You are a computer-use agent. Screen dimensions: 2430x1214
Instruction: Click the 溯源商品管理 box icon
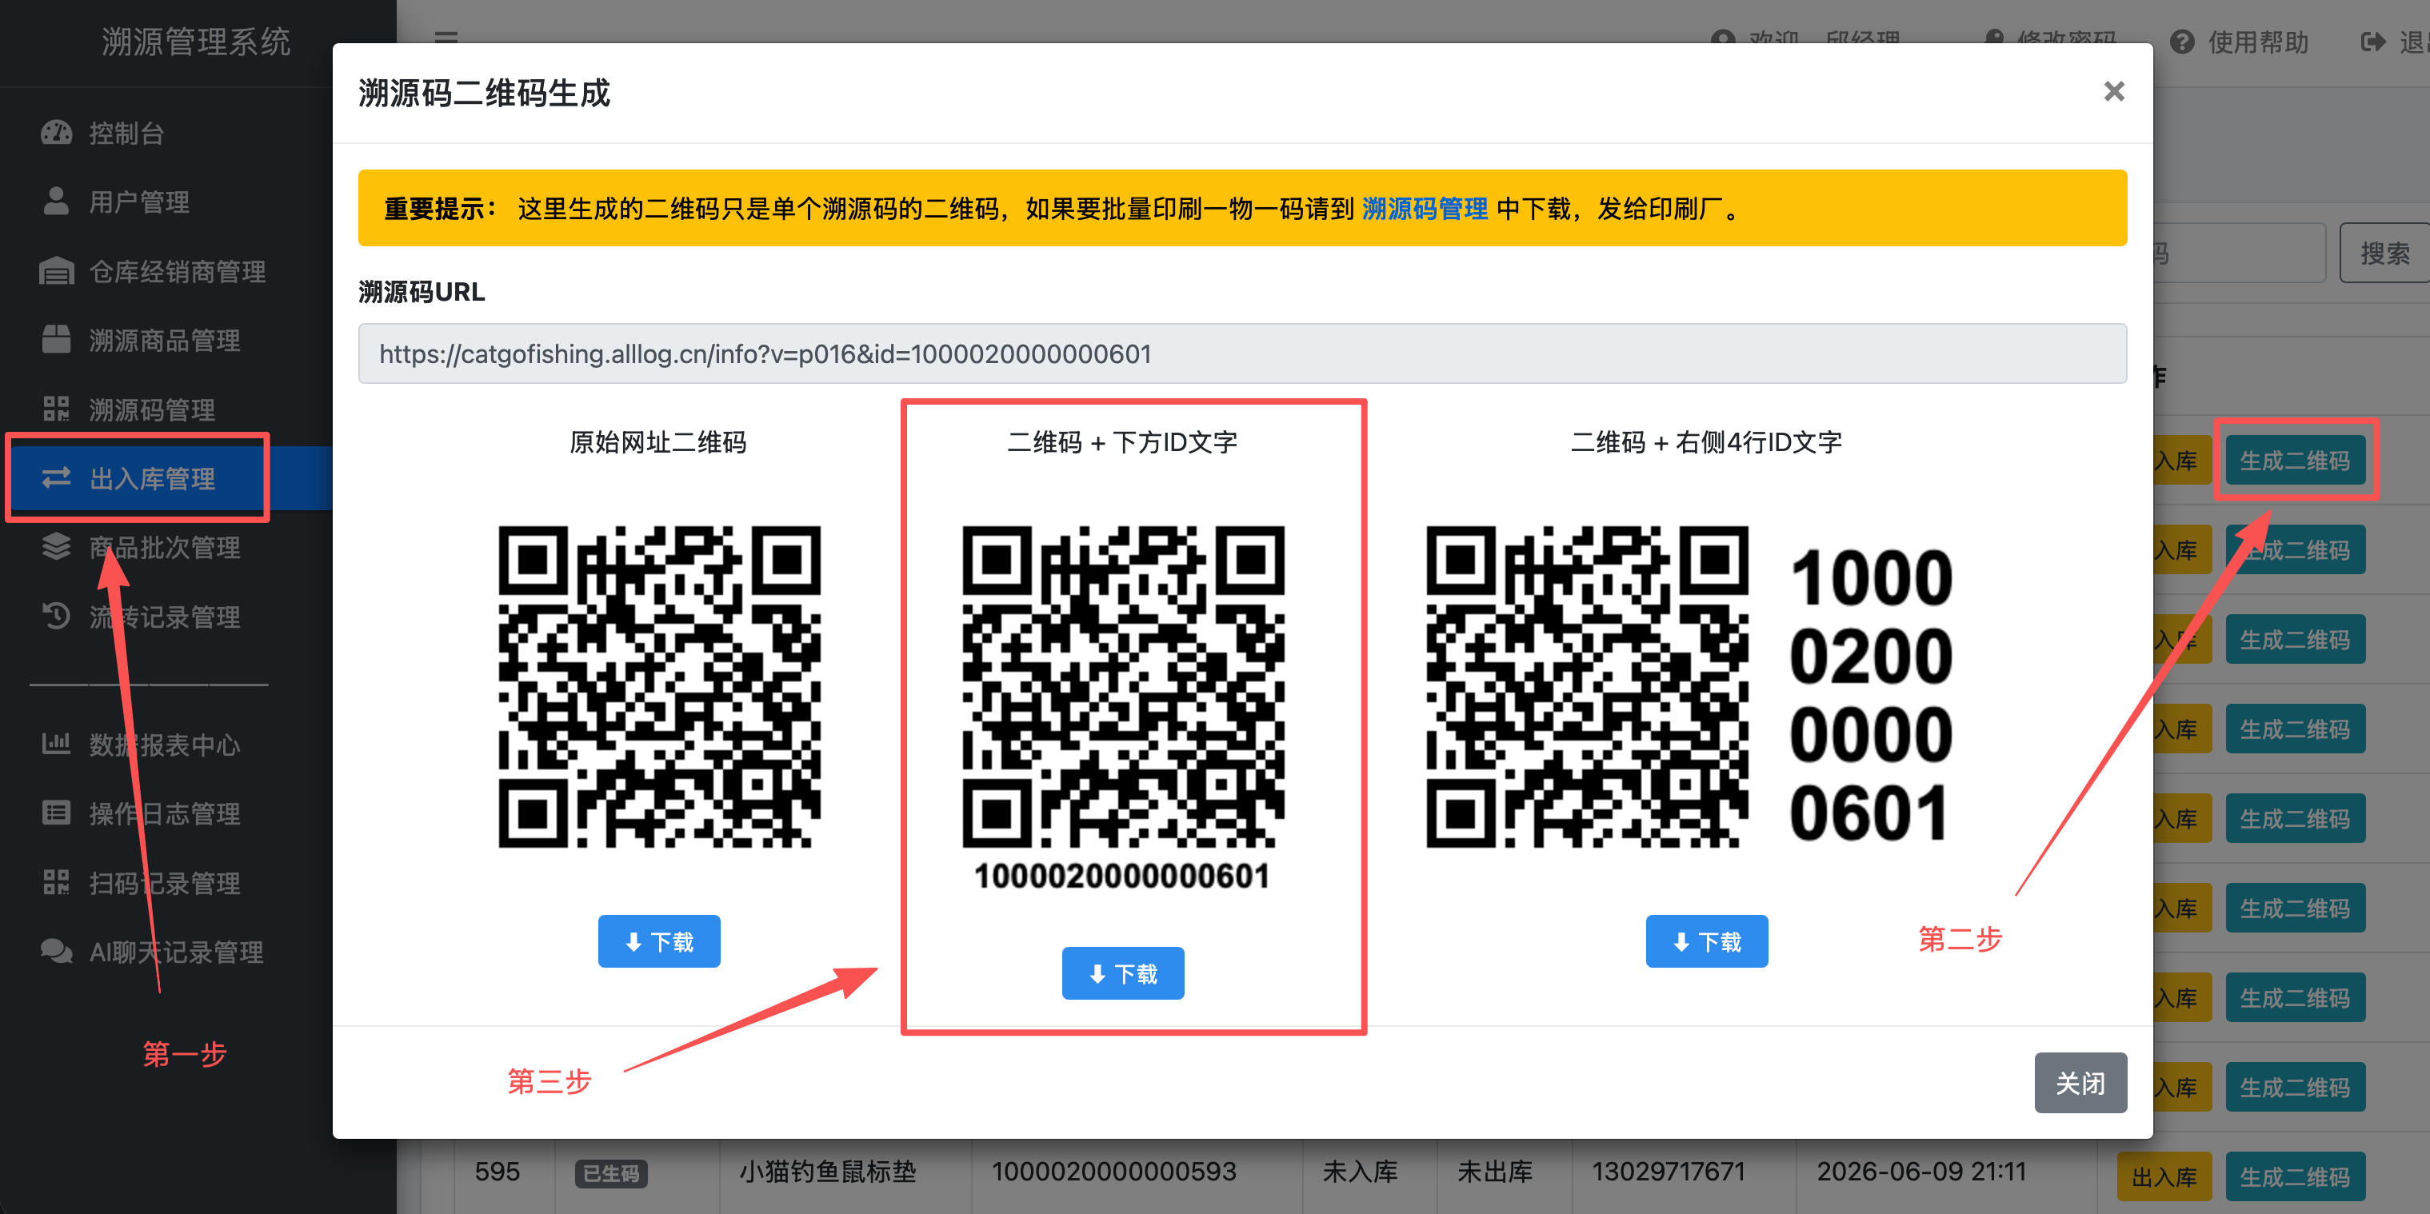click(57, 340)
